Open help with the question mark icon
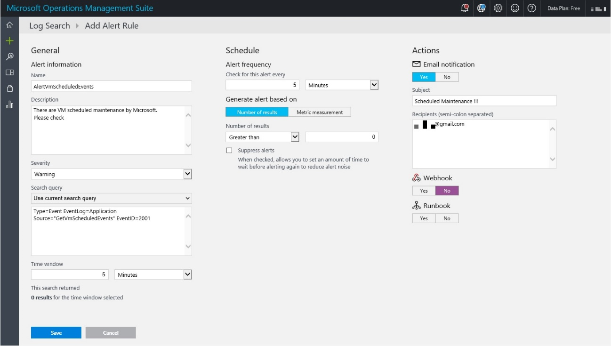 pyautogui.click(x=532, y=8)
